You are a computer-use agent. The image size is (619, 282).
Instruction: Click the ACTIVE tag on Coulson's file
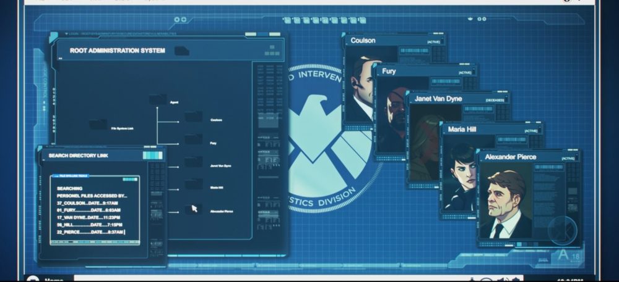(x=433, y=42)
